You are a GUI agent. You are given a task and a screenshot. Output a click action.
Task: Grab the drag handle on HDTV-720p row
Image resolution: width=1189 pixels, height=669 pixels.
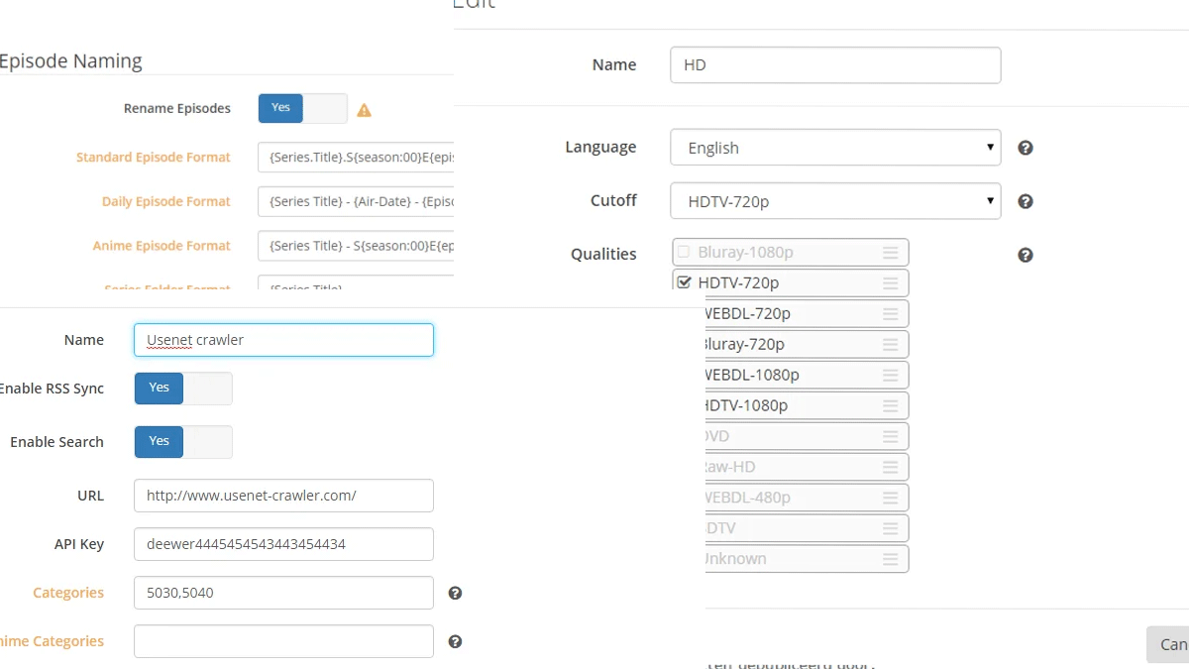(890, 283)
